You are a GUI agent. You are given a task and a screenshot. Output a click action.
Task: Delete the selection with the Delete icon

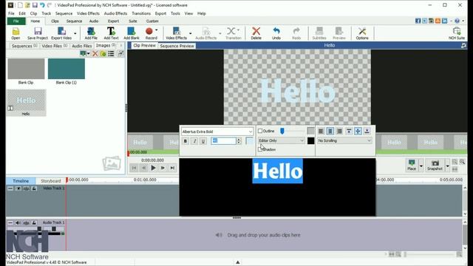click(x=256, y=33)
